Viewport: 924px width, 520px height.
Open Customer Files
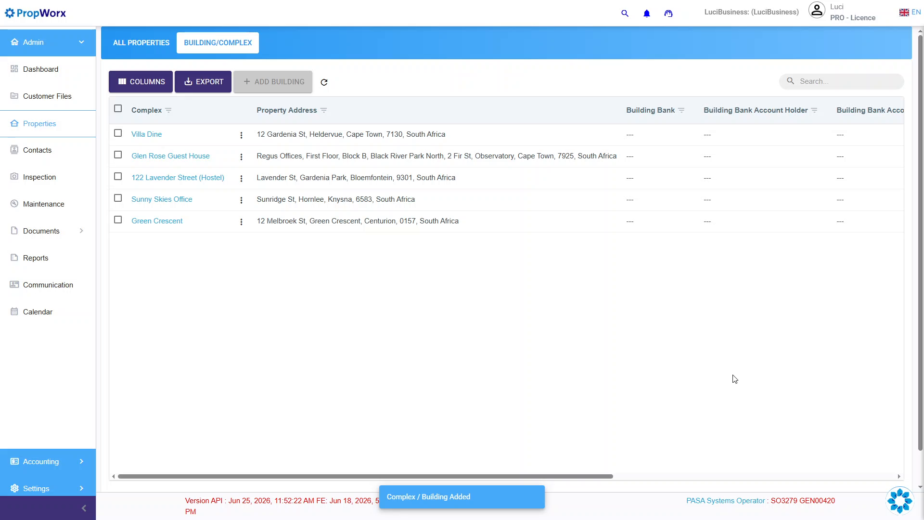tap(48, 96)
